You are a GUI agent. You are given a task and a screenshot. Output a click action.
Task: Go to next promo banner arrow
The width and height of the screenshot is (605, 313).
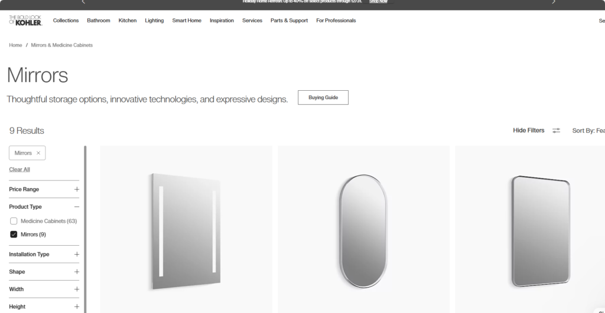click(554, 2)
